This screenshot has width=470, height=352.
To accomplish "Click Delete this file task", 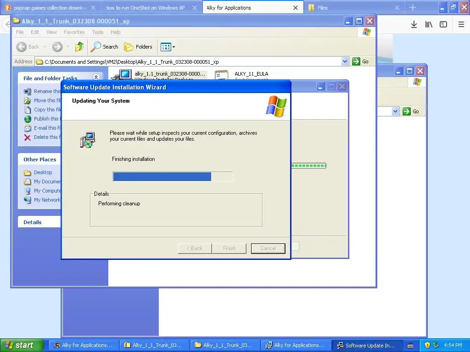I will pos(47,137).
